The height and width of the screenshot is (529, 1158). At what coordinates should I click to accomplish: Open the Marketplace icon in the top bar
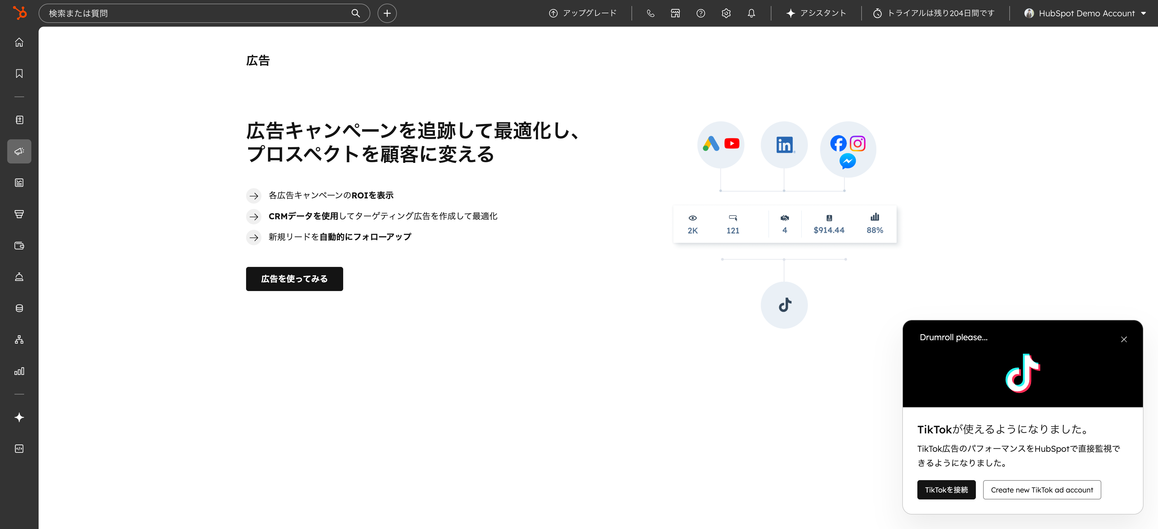coord(675,13)
